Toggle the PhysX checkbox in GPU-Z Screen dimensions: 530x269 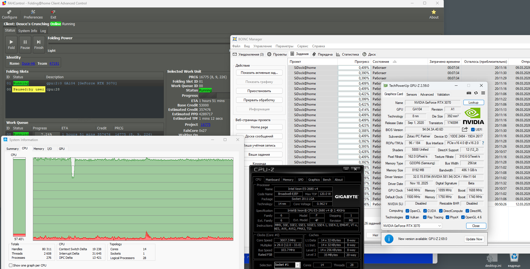(x=447, y=217)
